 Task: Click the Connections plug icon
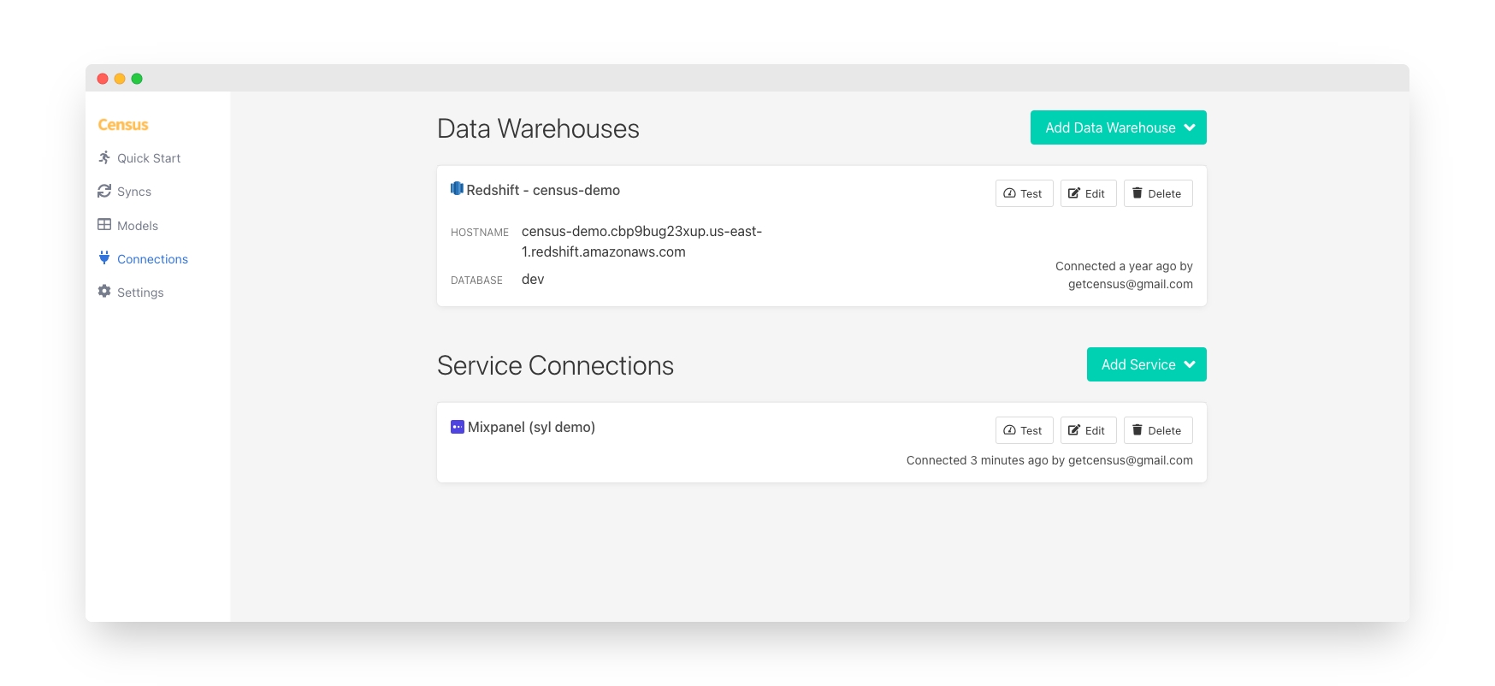104,258
